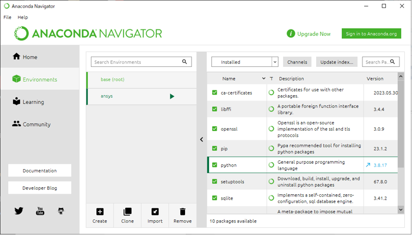
Task: Click the Channels button
Action: pyautogui.click(x=297, y=62)
